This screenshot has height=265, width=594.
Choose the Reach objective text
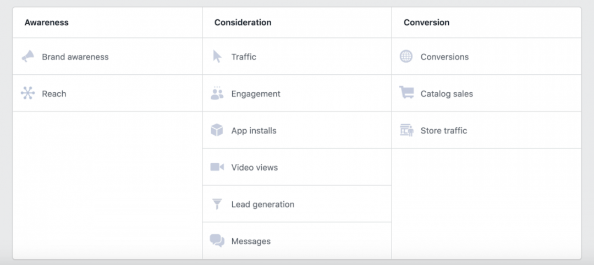(54, 93)
